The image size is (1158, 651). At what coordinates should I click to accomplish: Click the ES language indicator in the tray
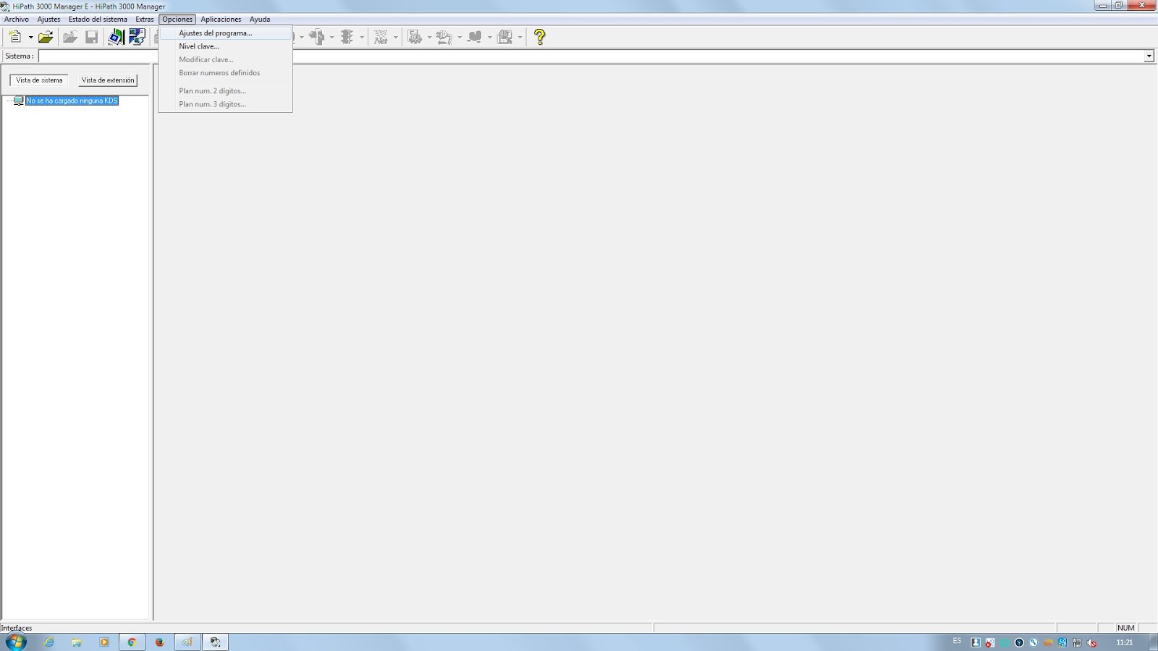pyautogui.click(x=957, y=642)
